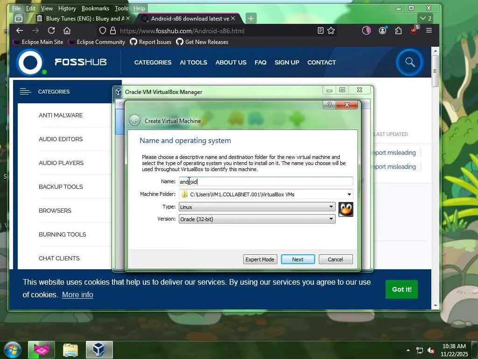This screenshot has width=478, height=359.
Task: Click the Name field containing android
Action: click(x=266, y=181)
